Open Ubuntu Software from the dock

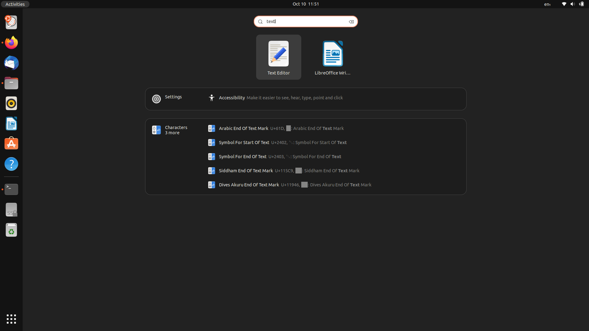point(11,144)
